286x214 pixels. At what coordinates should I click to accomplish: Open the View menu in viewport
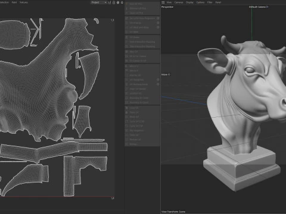point(169,2)
